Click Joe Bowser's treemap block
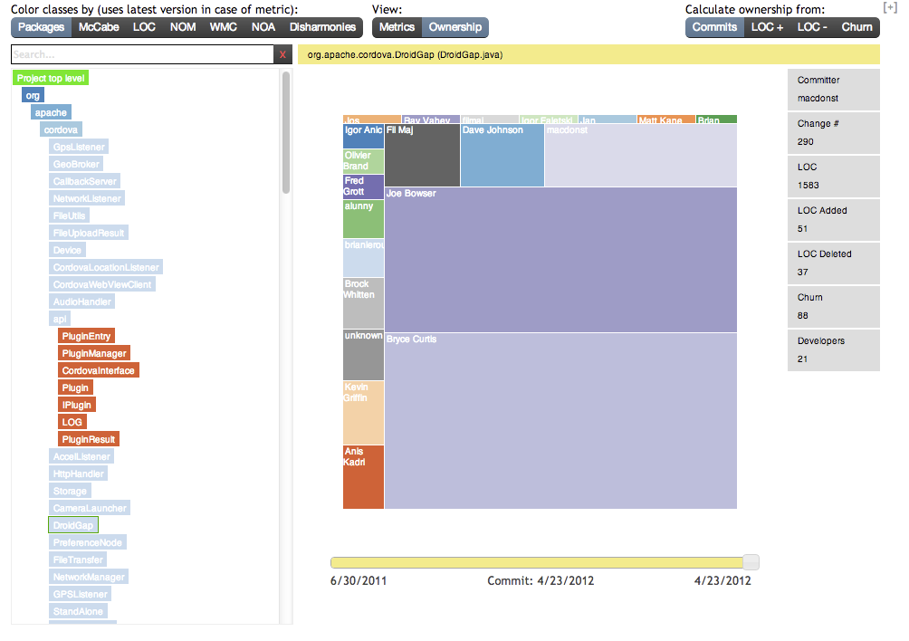909x641 pixels. [x=560, y=259]
